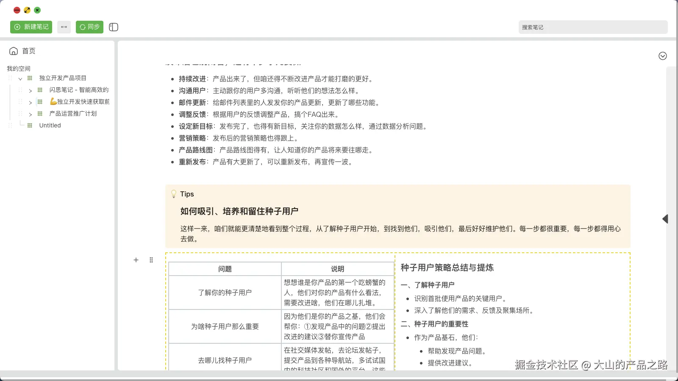The image size is (678, 381).
Task: Click the 说明 table header cell
Action: click(x=338, y=269)
